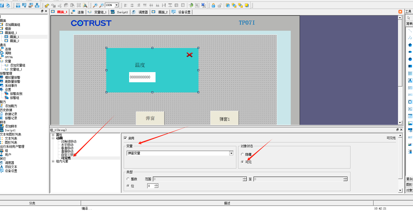Select the Polygon pentagon tool
413x212 pixels.
[x=410, y=45]
